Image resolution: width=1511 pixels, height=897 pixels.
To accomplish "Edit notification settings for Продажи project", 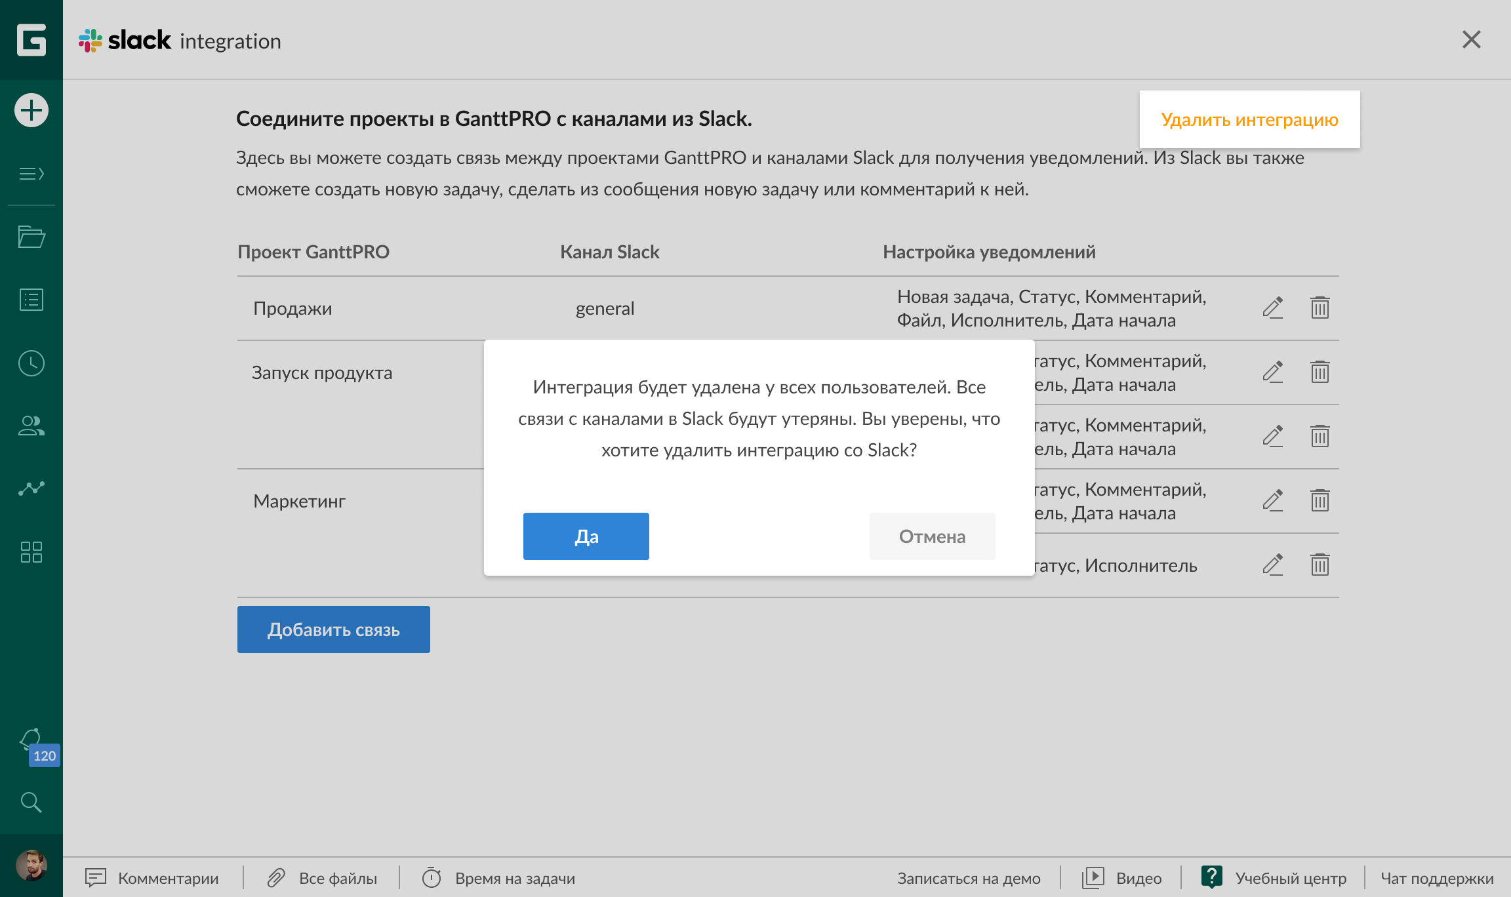I will pos(1273,308).
